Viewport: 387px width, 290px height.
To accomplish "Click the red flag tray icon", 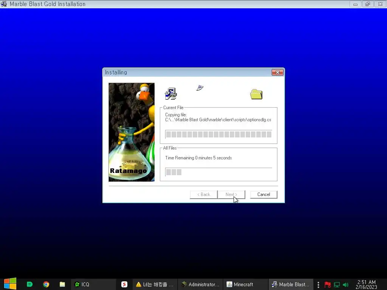I will coord(328,285).
